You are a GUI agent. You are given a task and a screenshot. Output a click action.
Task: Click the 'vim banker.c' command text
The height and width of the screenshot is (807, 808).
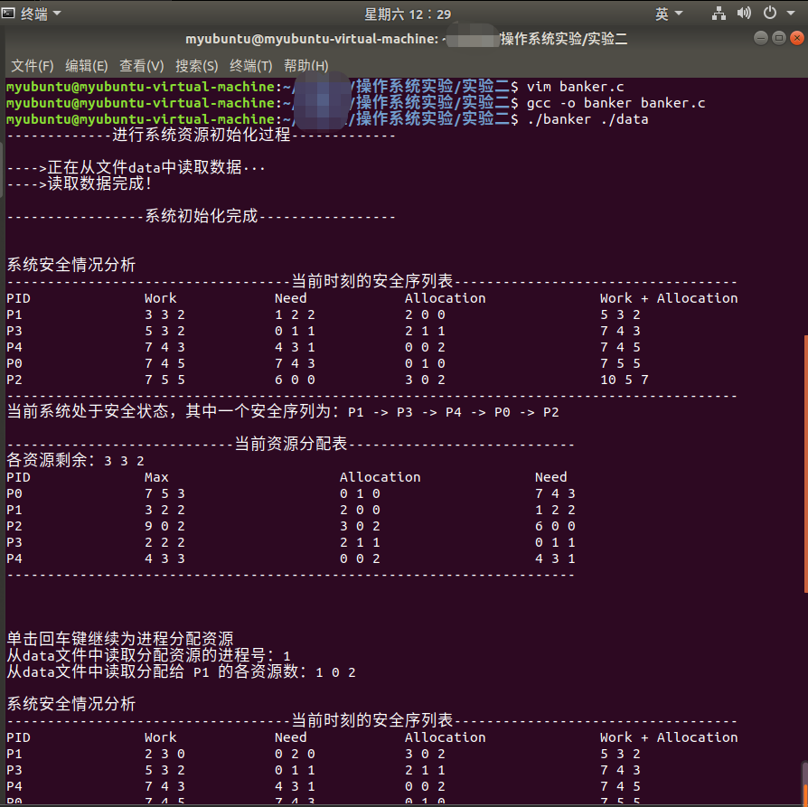[575, 87]
